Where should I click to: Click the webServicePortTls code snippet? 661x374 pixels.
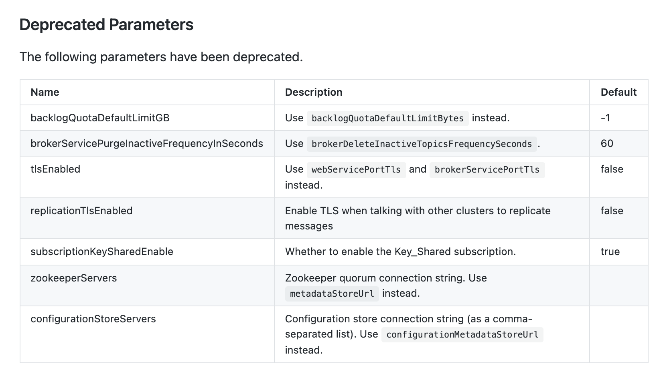[x=356, y=170]
